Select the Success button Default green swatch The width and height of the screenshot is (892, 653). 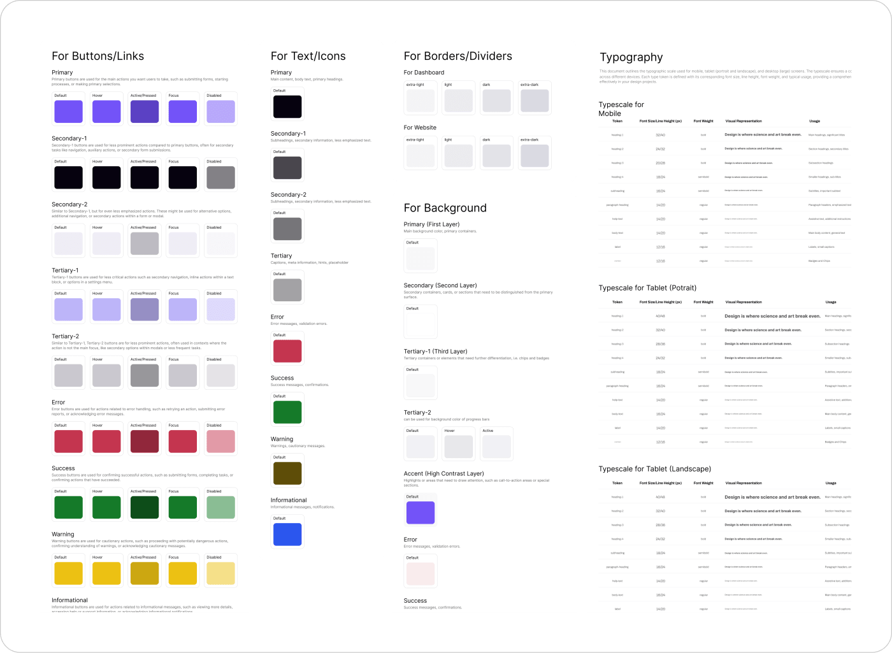pyautogui.click(x=68, y=507)
